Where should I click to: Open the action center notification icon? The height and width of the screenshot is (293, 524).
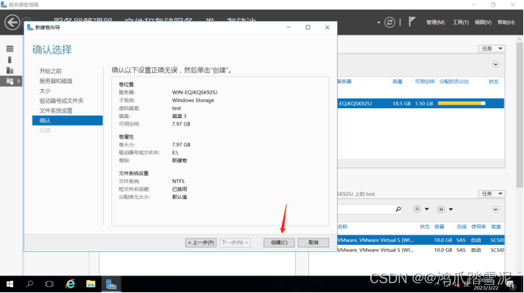[510, 285]
